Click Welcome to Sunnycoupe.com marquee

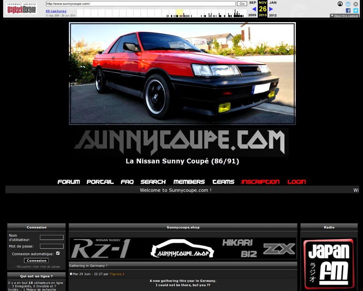[175, 190]
